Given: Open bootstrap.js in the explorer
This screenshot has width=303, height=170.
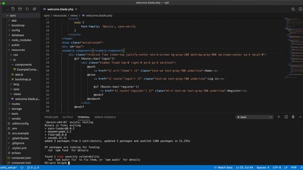Looking at the screenshot, I should pyautogui.click(x=21, y=79).
